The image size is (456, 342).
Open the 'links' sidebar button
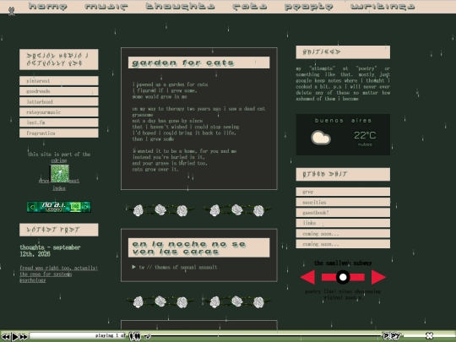(343, 223)
